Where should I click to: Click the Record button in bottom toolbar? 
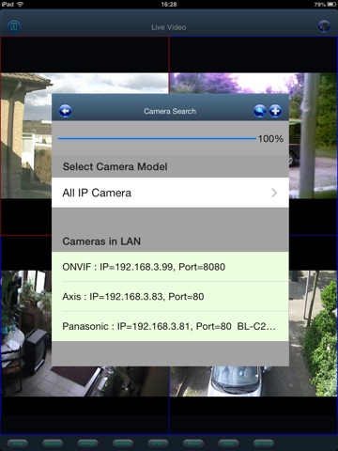(x=53, y=443)
